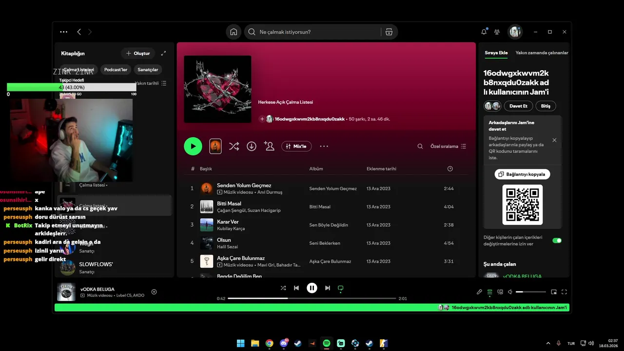The height and width of the screenshot is (351, 624).
Task: Open the lyrics microphone icon
Action: pyautogui.click(x=479, y=292)
